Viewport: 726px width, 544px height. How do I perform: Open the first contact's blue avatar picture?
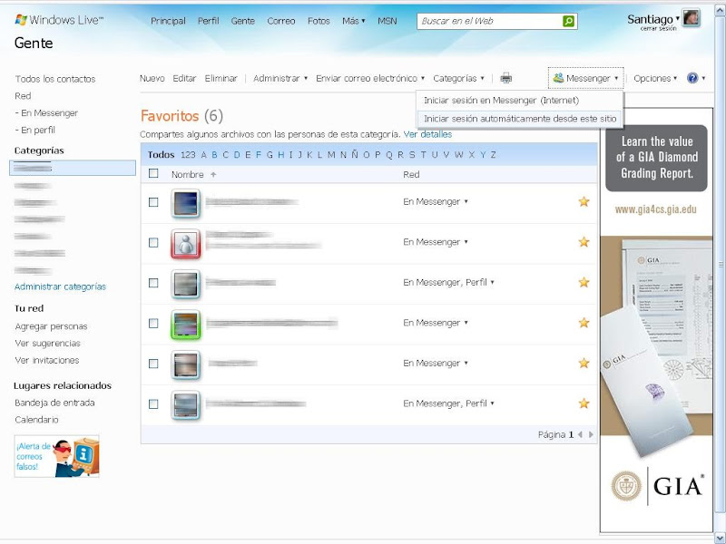coord(186,202)
